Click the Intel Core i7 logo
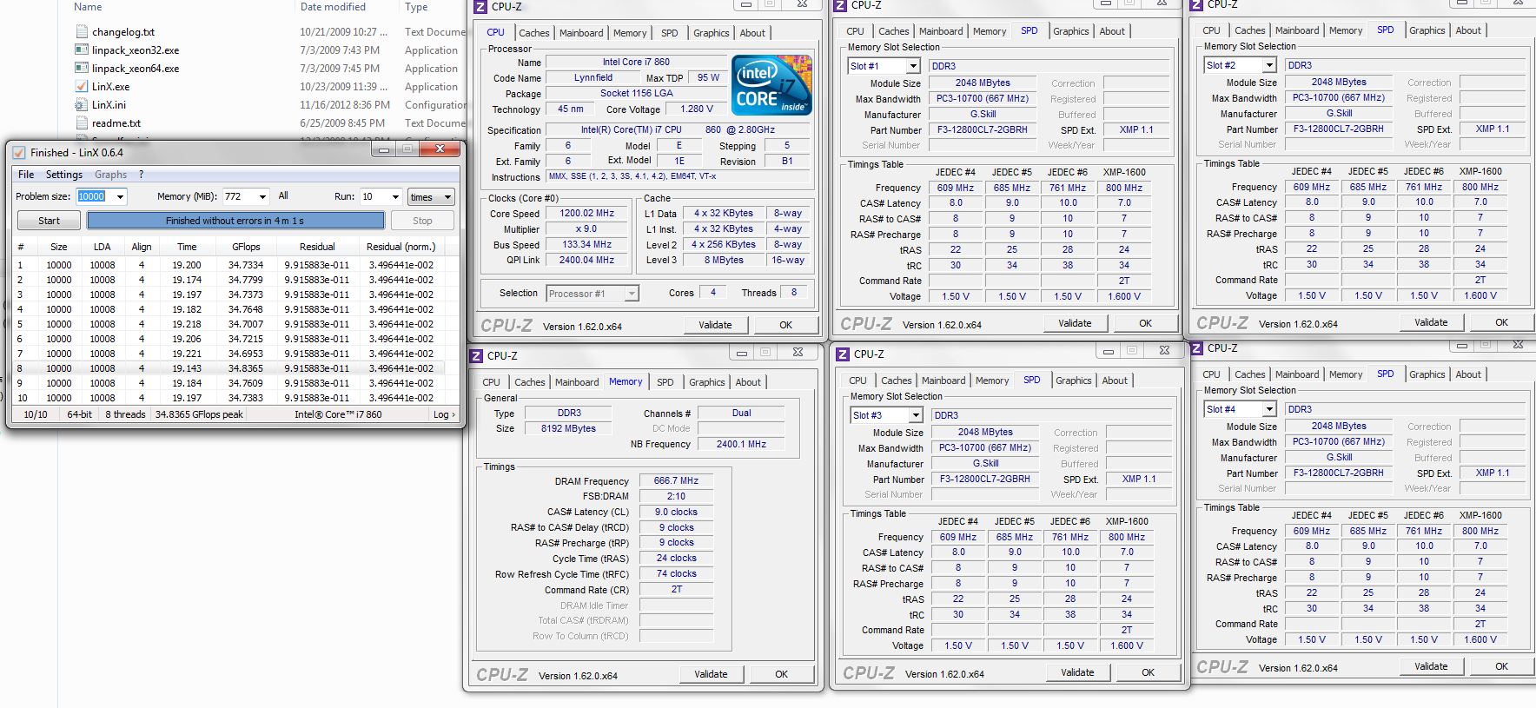This screenshot has height=708, width=1536. coord(771,85)
